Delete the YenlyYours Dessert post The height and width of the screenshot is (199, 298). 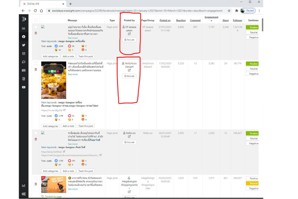coord(36,69)
